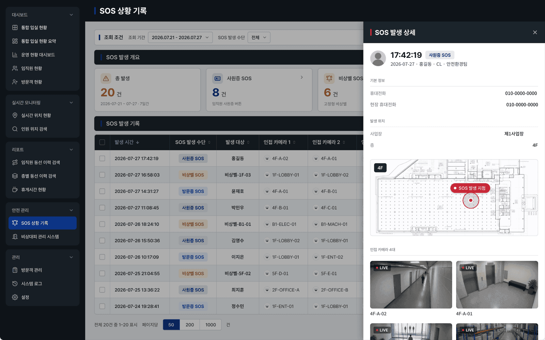Open live camera feed 4F-A-02 thumbnail
545x340 pixels.
(411, 285)
